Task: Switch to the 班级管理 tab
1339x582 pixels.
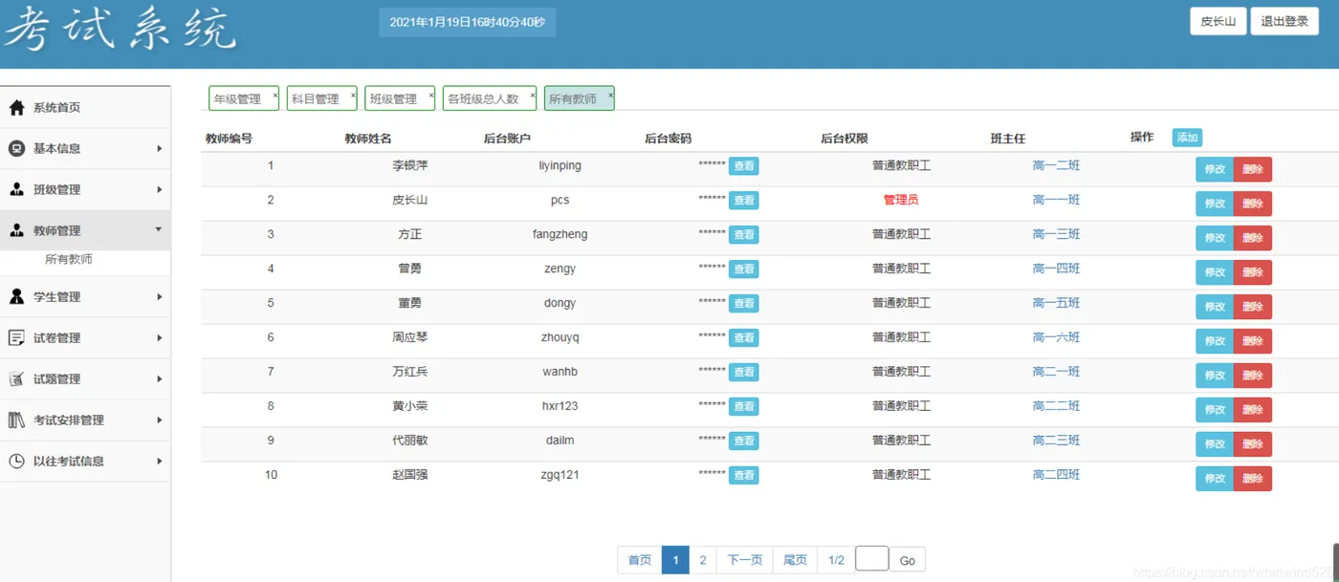Action: coord(393,98)
